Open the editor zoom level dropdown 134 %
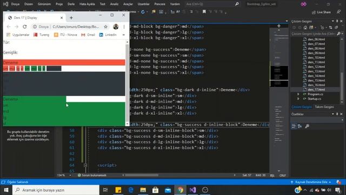 (x=70, y=175)
